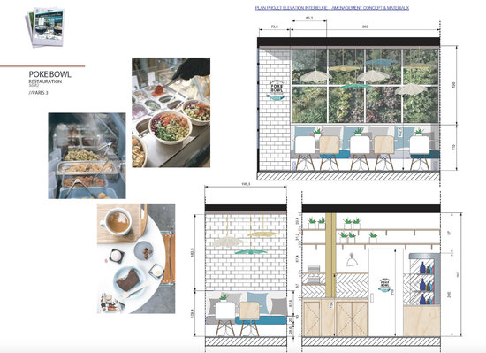Screen dimensions: 486x353
Task: Open the poke bowl salad bar photo
Action: 171,112
